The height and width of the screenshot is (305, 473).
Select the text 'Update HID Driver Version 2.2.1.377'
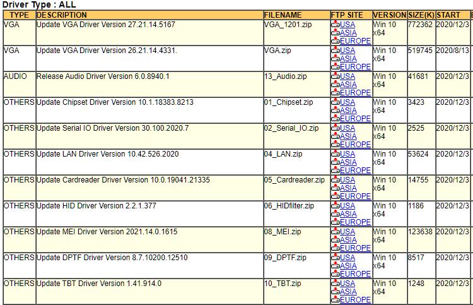click(96, 206)
